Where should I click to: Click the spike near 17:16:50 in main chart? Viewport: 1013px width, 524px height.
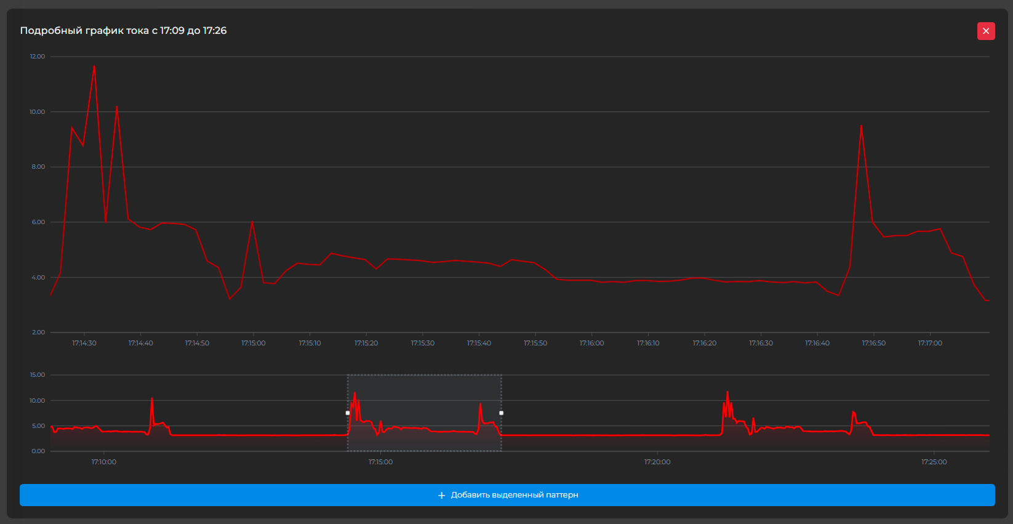[x=861, y=126]
